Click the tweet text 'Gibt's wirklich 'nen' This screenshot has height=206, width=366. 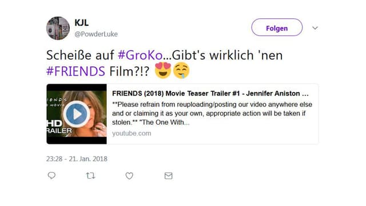(x=227, y=56)
